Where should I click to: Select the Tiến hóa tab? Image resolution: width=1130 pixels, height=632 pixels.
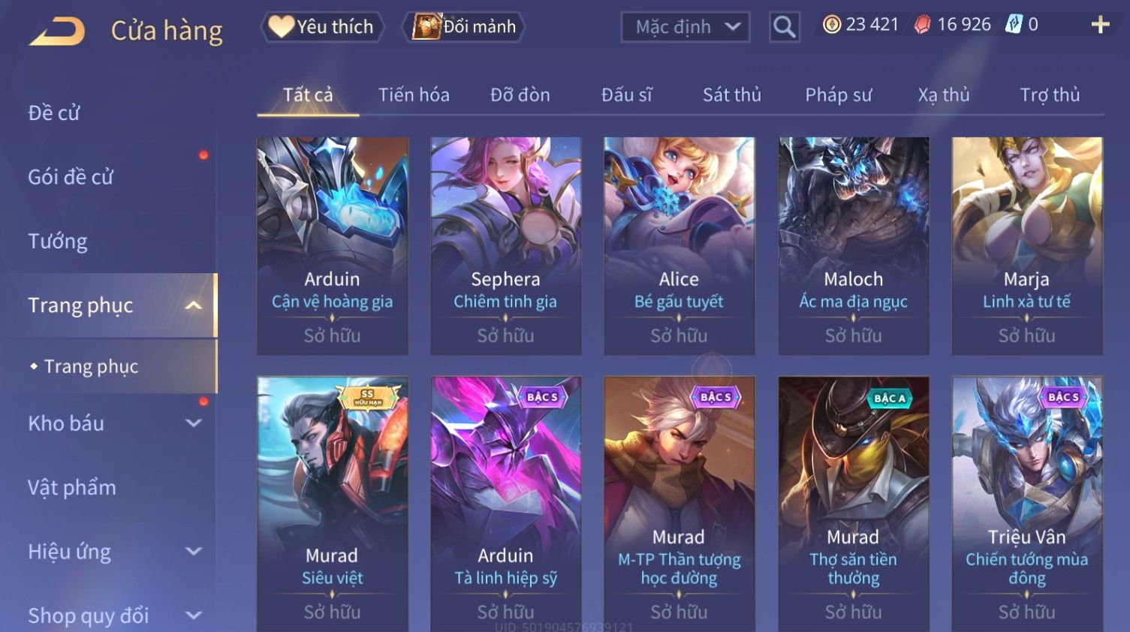point(414,95)
